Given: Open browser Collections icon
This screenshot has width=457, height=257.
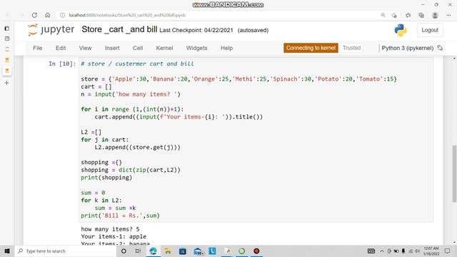Looking at the screenshot, I should [x=421, y=15].
